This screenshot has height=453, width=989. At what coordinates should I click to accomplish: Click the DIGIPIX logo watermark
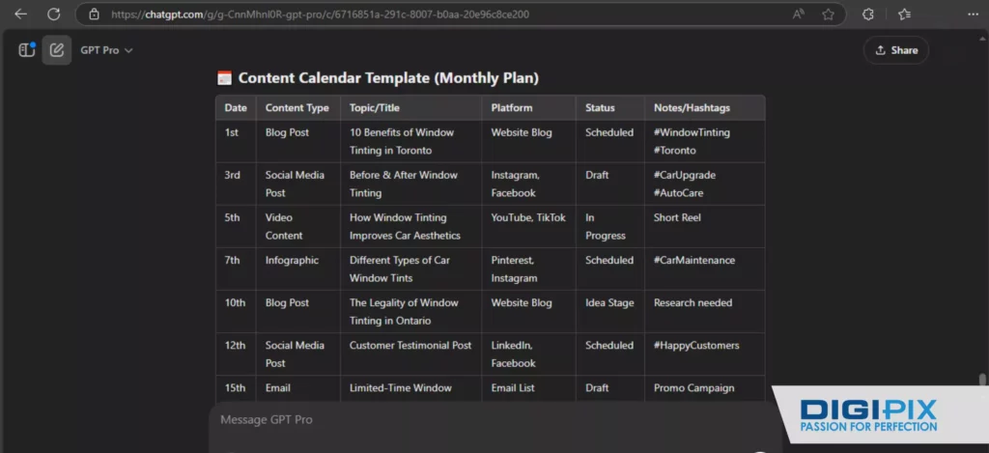click(x=868, y=415)
